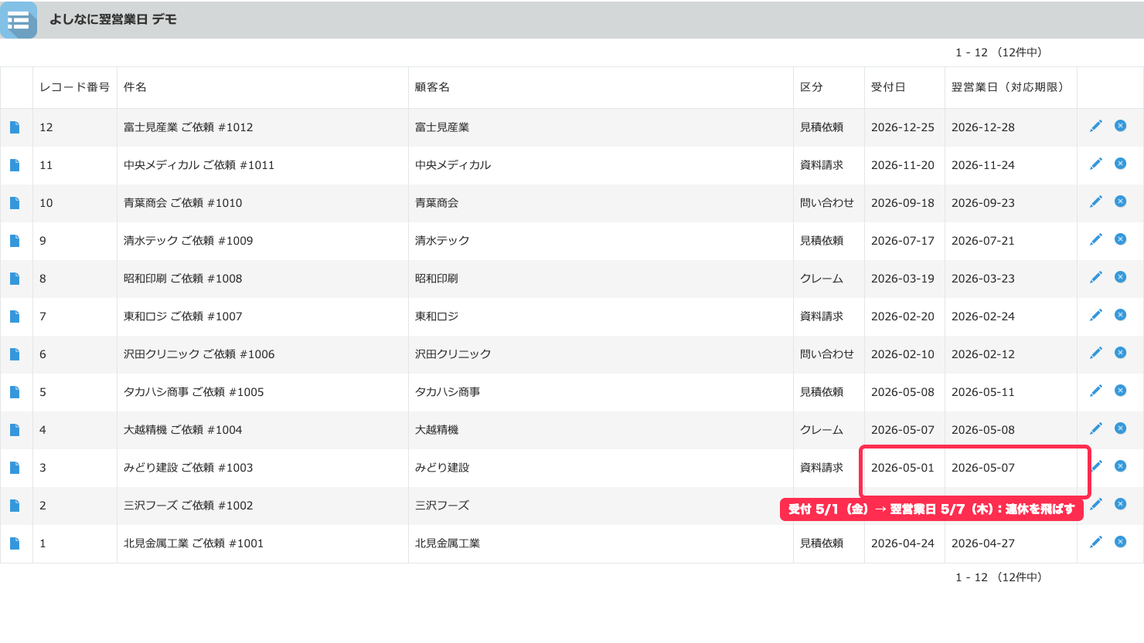Sort by the レコード番号 column header
Screen dimensions: 1144x643
75,87
